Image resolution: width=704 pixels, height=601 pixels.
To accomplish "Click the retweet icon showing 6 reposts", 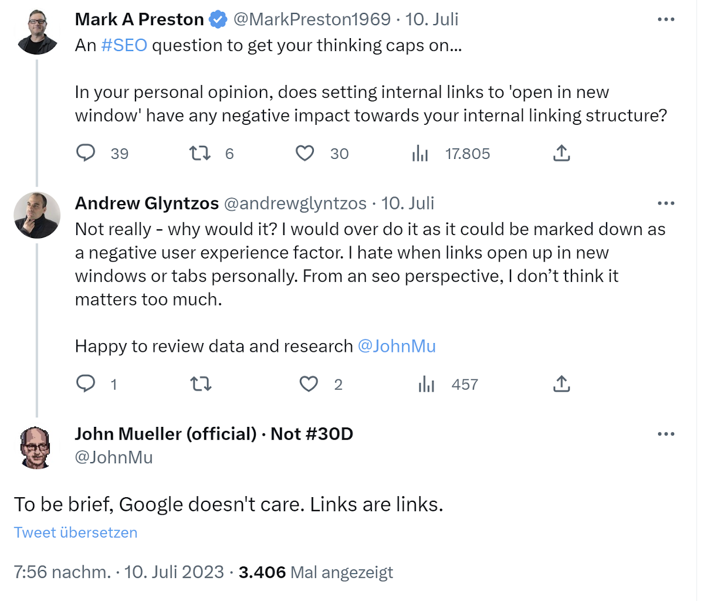I will 199,153.
